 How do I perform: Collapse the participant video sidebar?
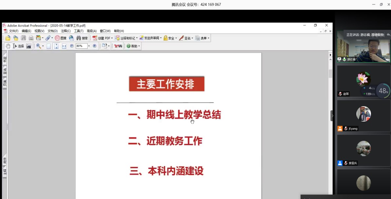332,116
